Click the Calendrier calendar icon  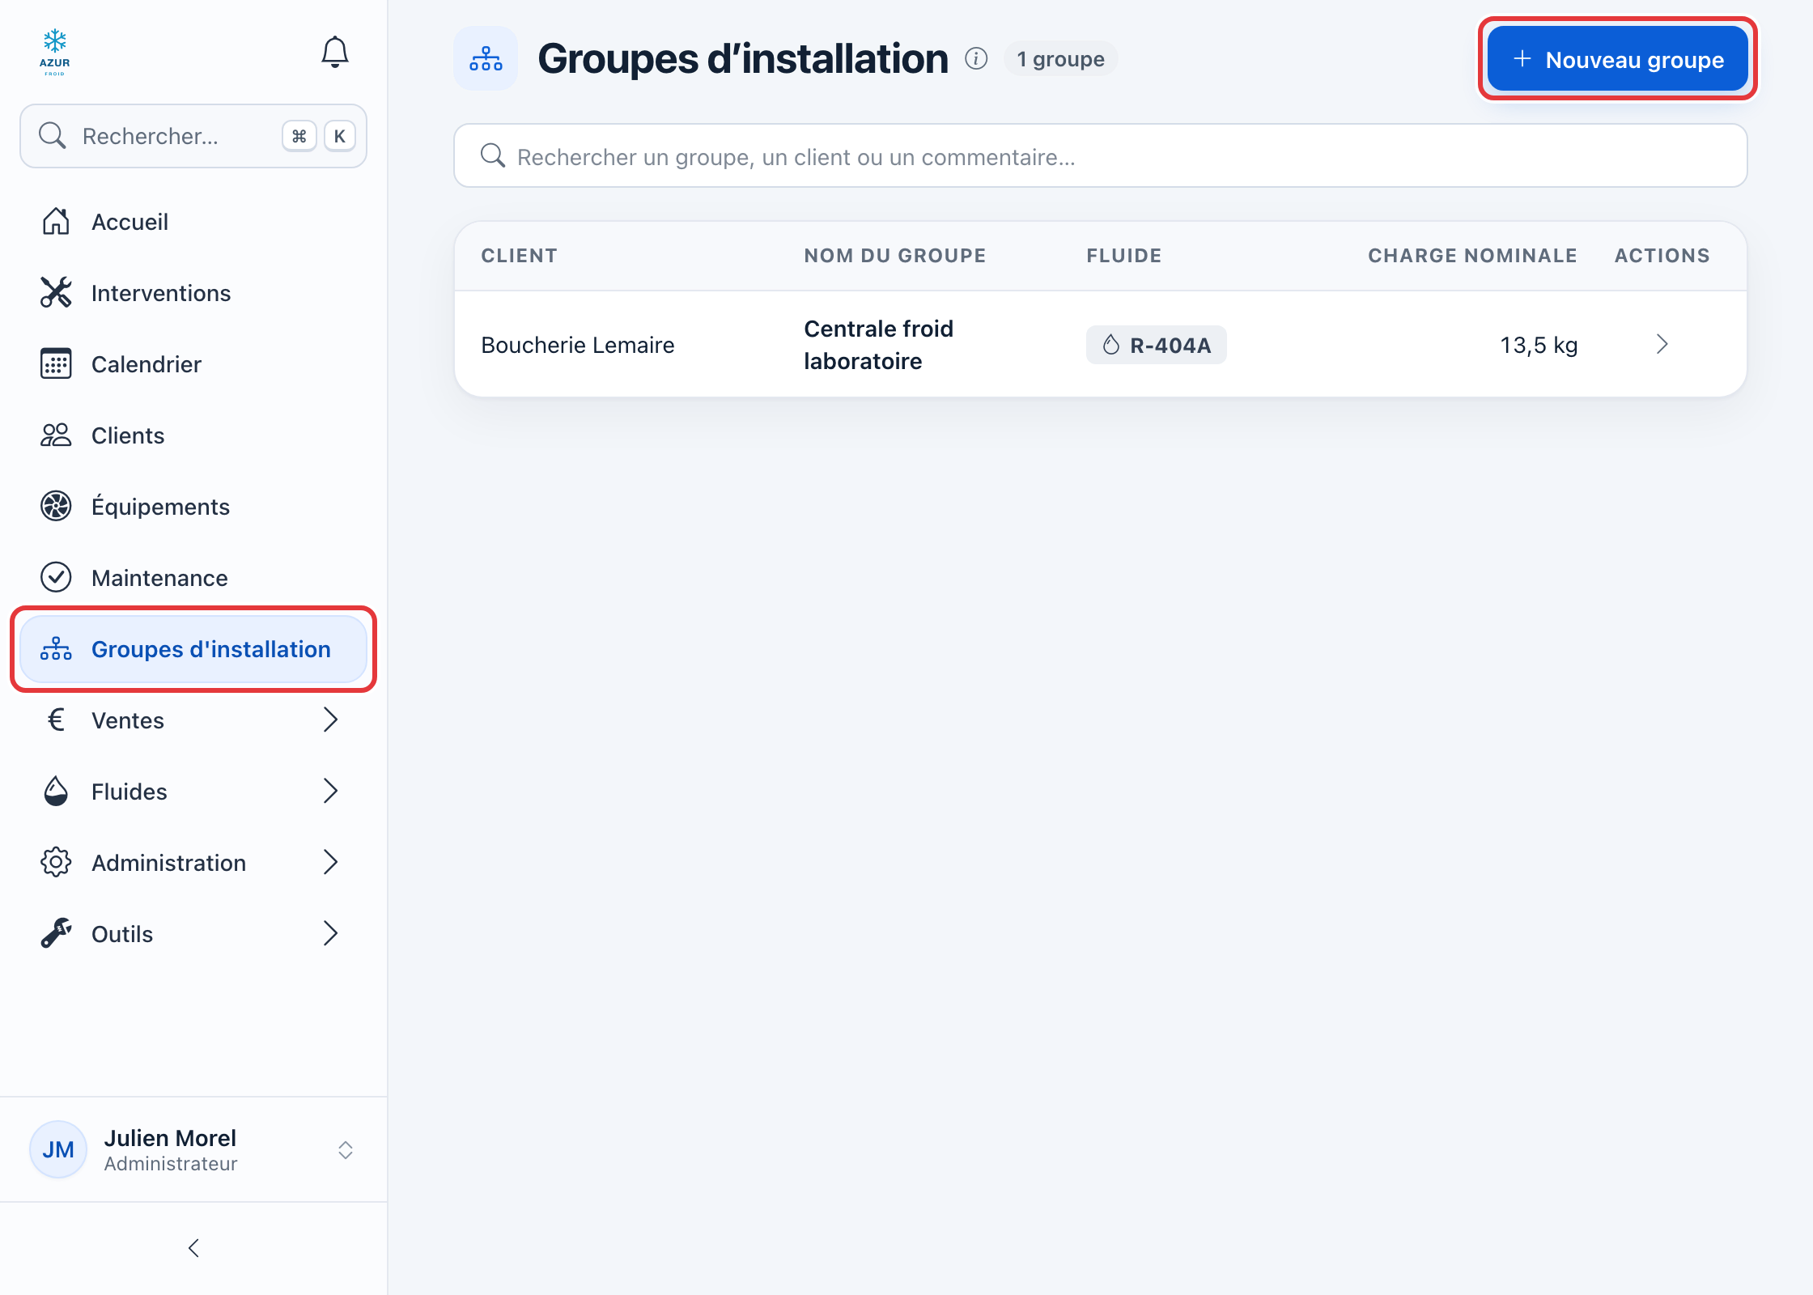pyautogui.click(x=56, y=363)
